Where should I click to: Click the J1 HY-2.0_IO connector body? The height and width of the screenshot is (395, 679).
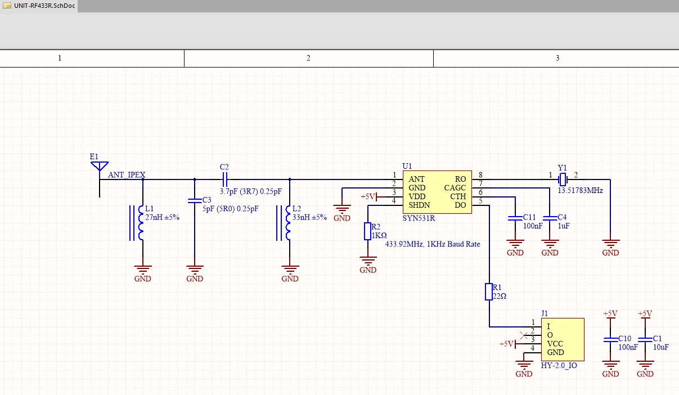[562, 339]
